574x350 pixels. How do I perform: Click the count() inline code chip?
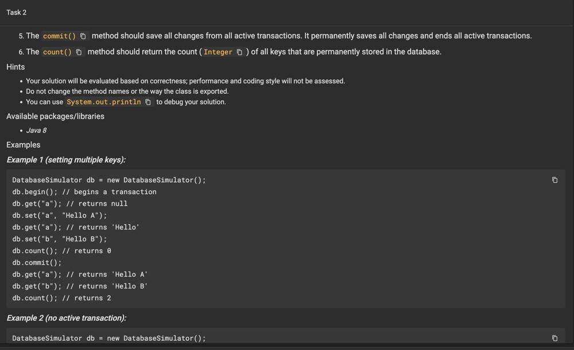click(x=57, y=52)
